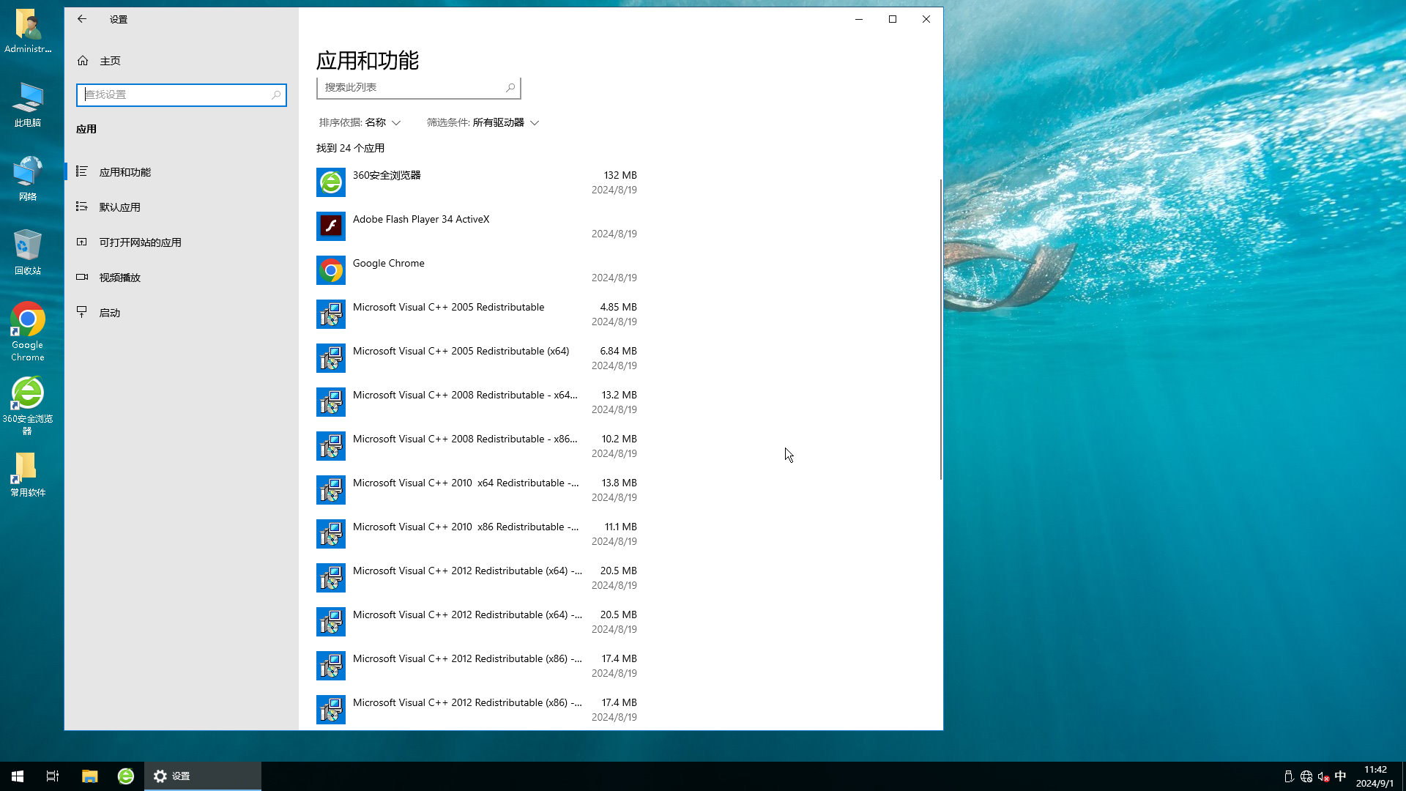Click the magnifier in 搜索此列表 box

coord(510,87)
